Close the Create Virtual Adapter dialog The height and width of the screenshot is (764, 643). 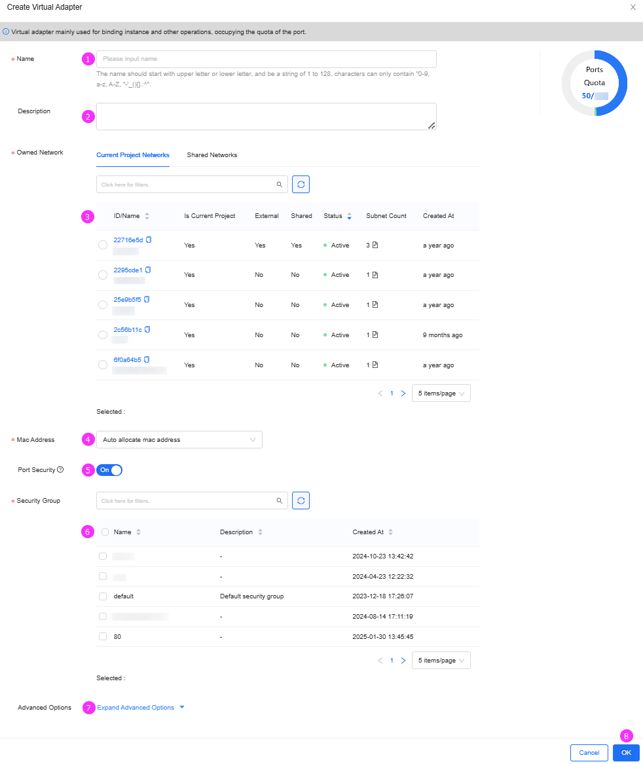tap(633, 7)
